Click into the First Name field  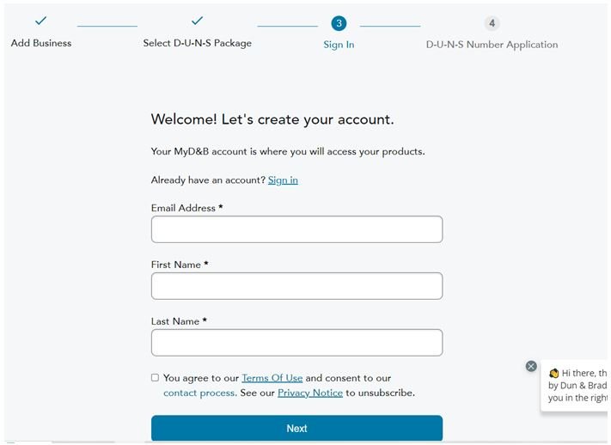tap(296, 286)
